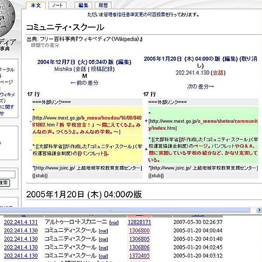Viewport: 262px width, 262px height.
Task: Switch to the ノート tab
Action: [x=57, y=5]
